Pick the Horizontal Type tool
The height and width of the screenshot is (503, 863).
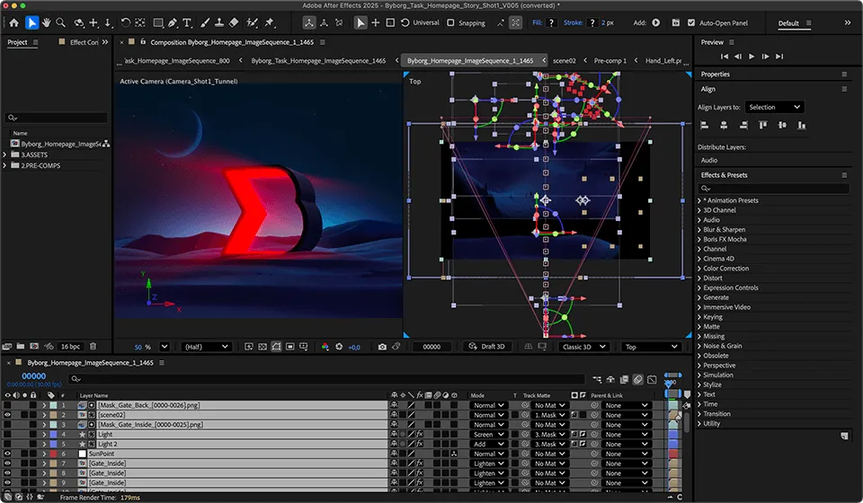[187, 22]
